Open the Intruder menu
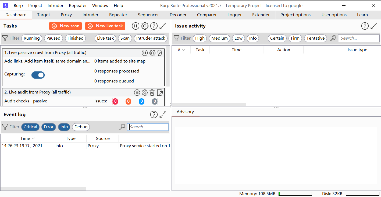Screen dimensions: 381x197 (x=55, y=5)
